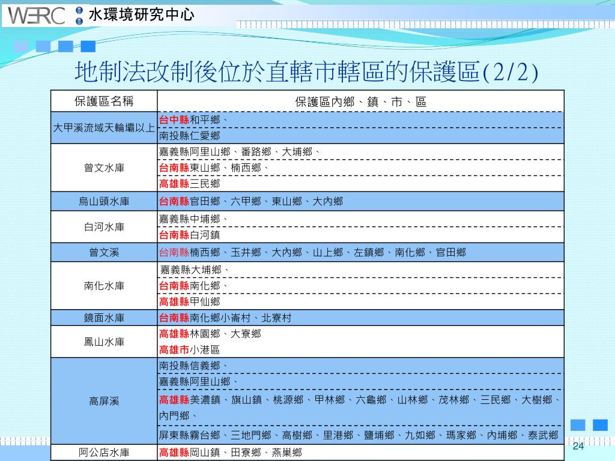
Task: Click the row 台南縣官田鄉、六甲鄉、東山鄉、大內鄉
Action: [x=360, y=202]
